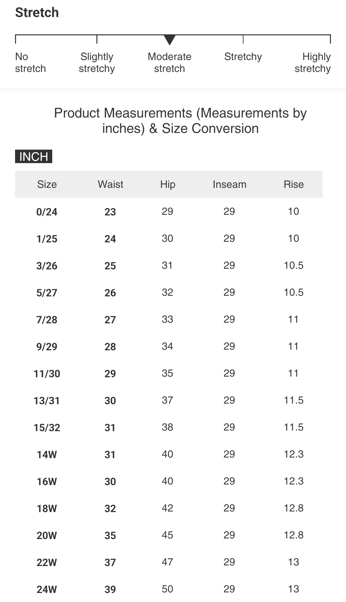Select the 22W size label
346x602 pixels.
click(47, 563)
